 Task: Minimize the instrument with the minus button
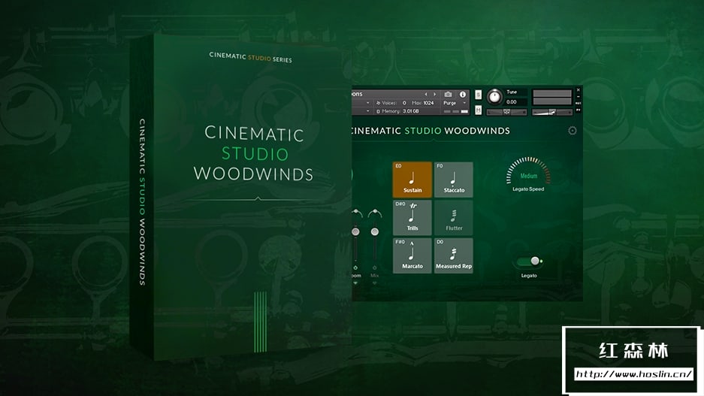579,96
